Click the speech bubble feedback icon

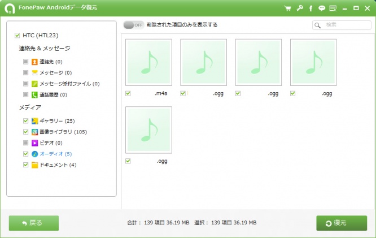click(x=322, y=8)
